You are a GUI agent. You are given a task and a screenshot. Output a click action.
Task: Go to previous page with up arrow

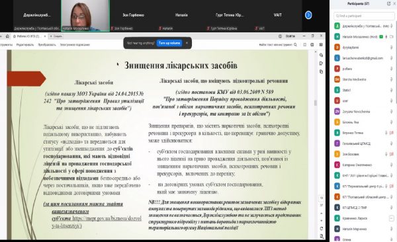coord(322,214)
